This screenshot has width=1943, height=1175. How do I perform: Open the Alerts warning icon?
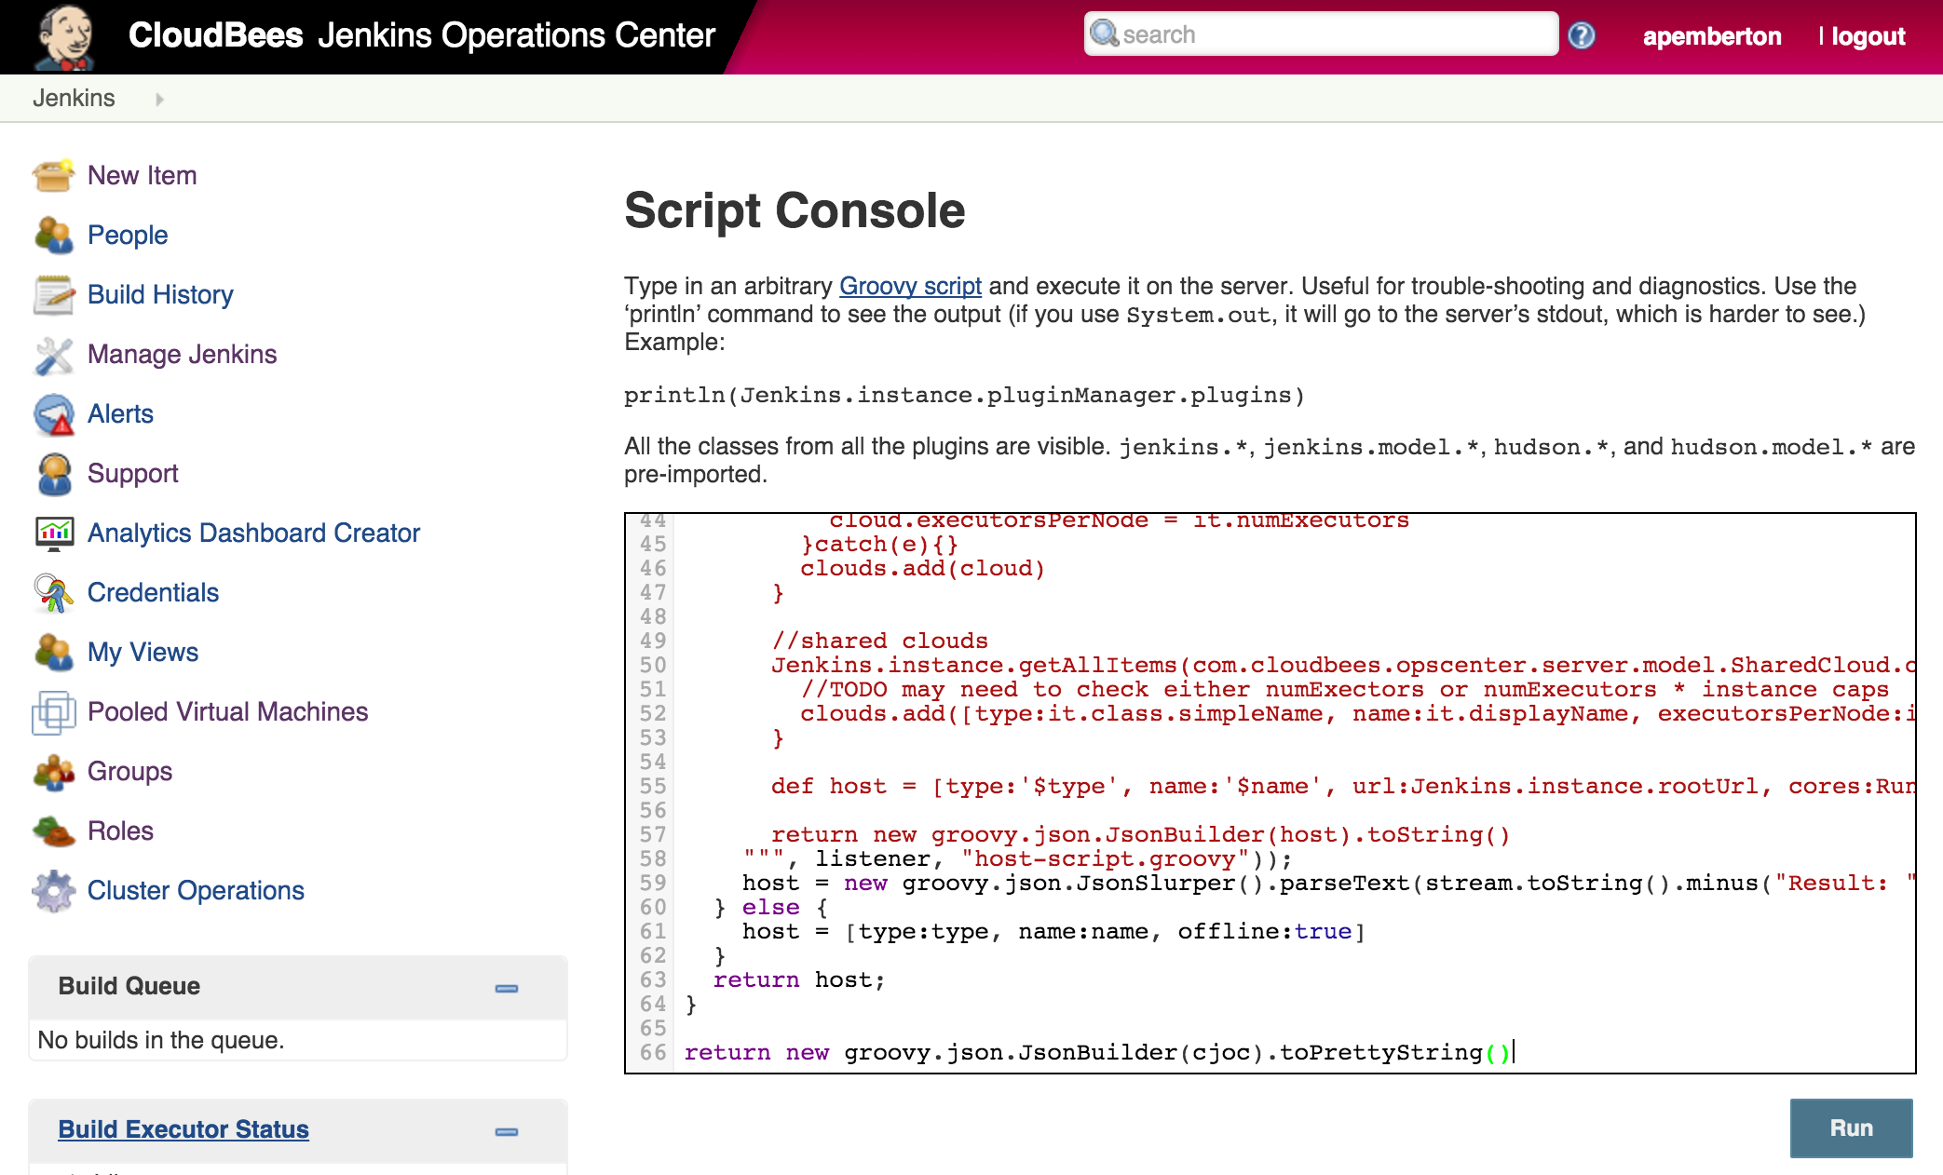[x=53, y=414]
